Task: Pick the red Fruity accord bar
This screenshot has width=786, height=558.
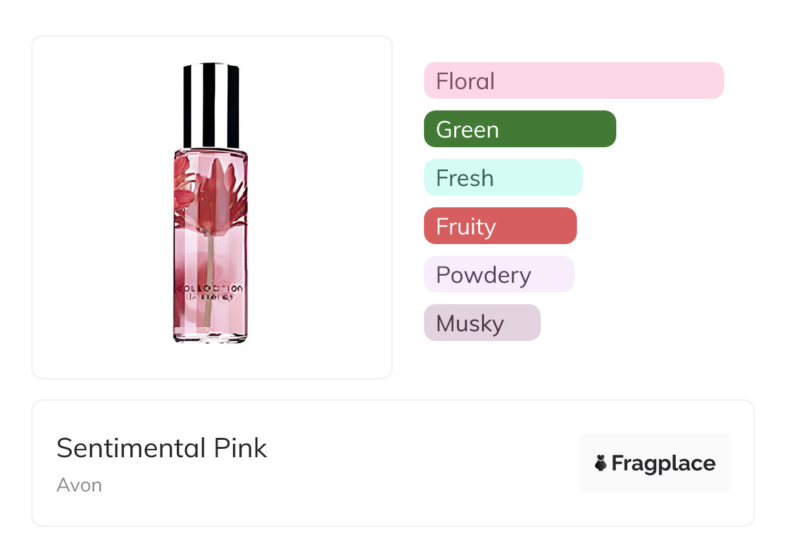Action: point(499,226)
